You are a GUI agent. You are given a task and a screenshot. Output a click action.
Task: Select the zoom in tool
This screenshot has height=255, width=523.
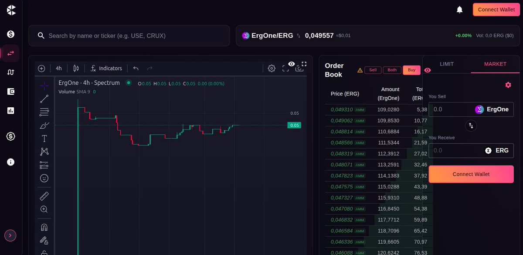point(44,209)
